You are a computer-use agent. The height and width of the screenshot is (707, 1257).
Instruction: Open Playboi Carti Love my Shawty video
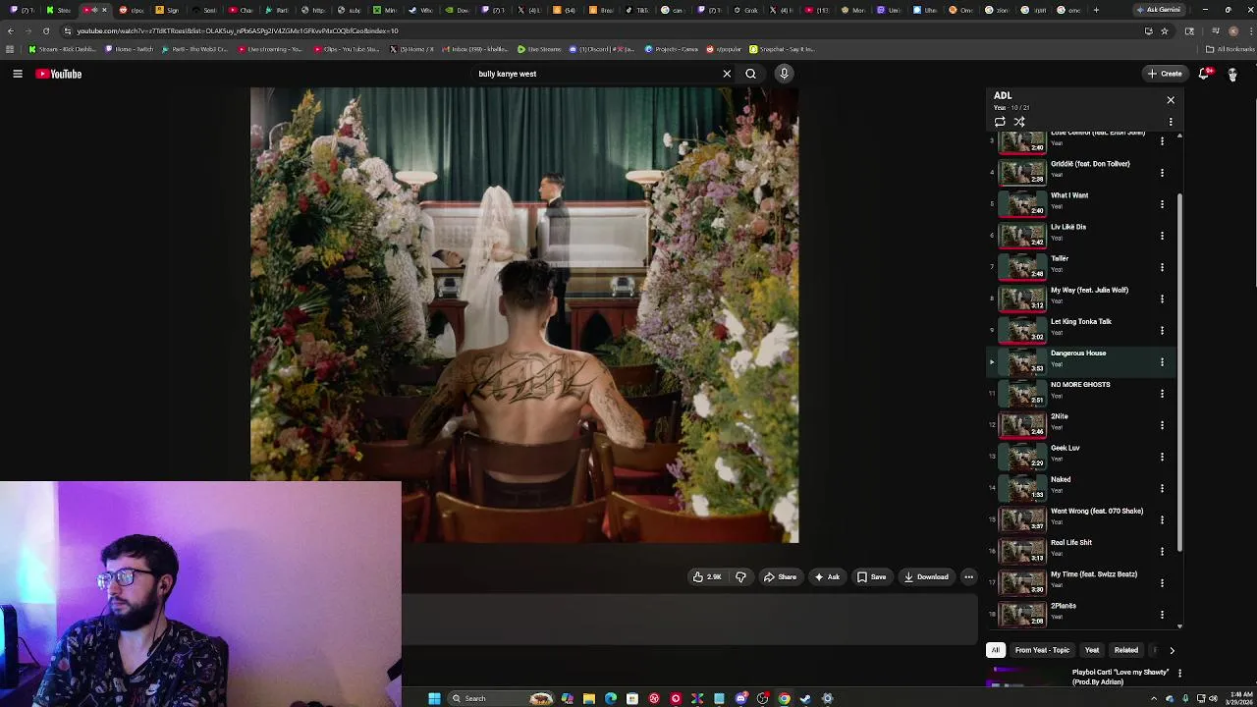pyautogui.click(x=1120, y=677)
